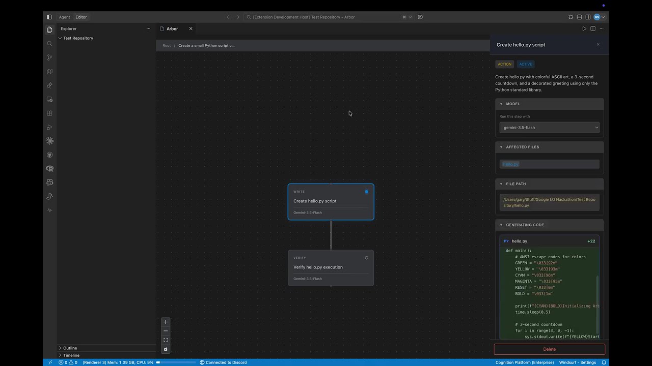Open the GitHub view
The image size is (652, 366).
tap(49, 155)
